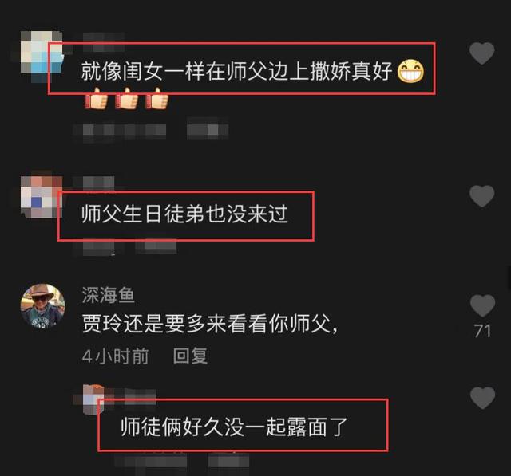Open pixelated avatar of first commenter
511x476 pixels.
(x=42, y=53)
